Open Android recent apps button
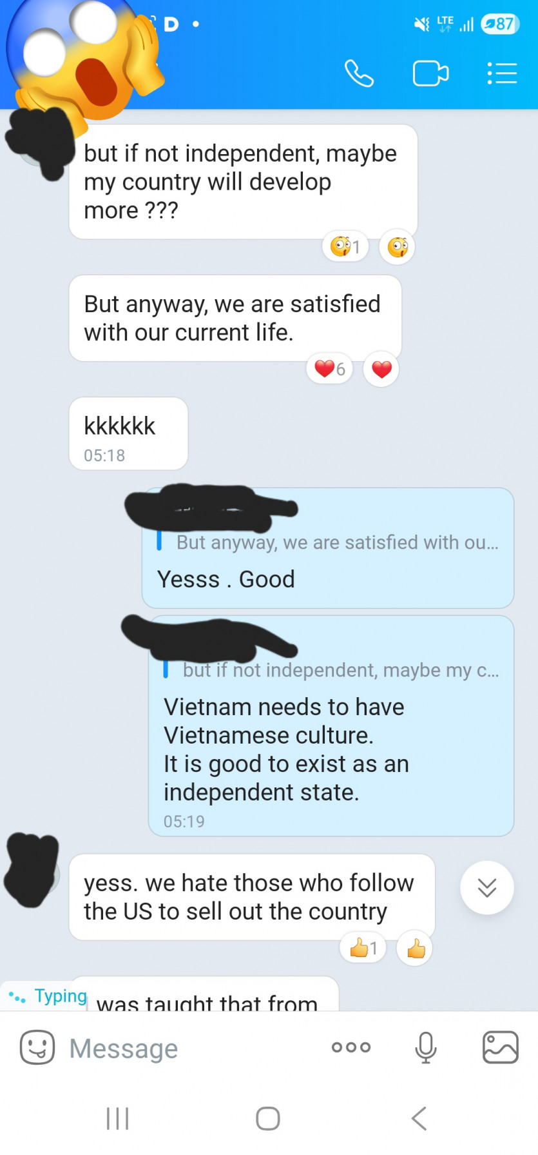The width and height of the screenshot is (538, 1155). click(118, 1118)
